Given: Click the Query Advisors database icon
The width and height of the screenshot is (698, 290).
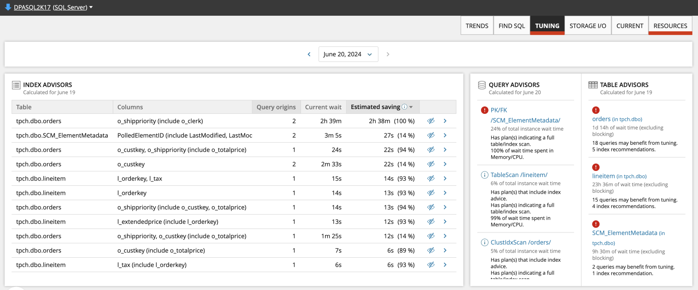Looking at the screenshot, I should pos(482,85).
